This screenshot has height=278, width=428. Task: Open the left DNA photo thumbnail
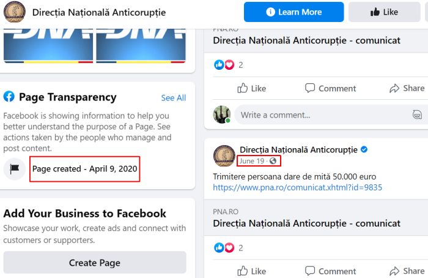click(48, 46)
